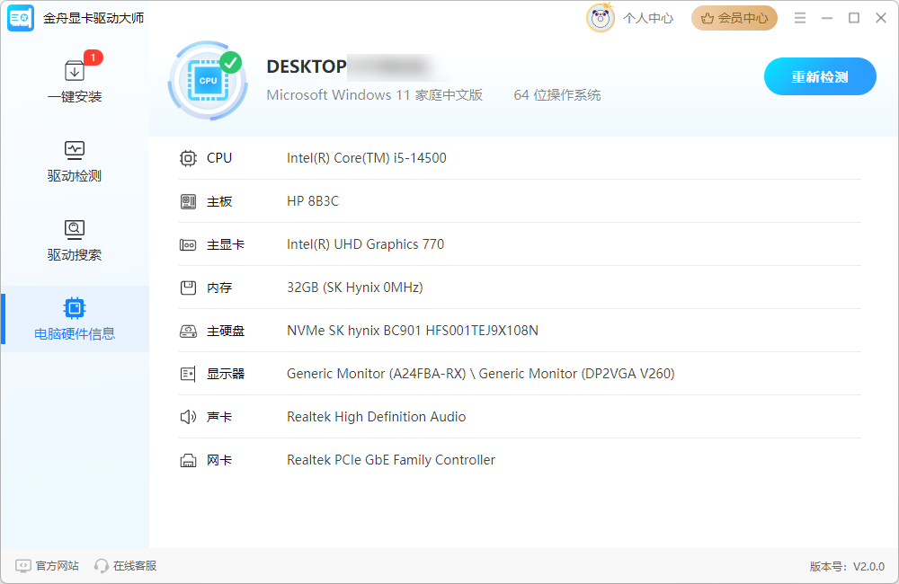Click the 驱动搜索 magnifier monitor icon
Viewport: 899px width, 584px height.
tap(75, 229)
